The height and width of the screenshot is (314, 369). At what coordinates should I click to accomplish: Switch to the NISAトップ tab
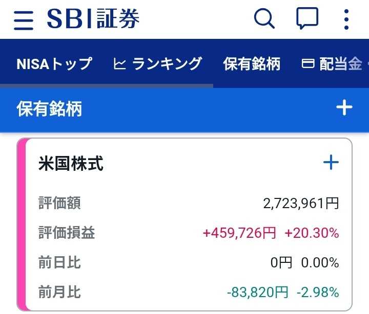(x=54, y=64)
